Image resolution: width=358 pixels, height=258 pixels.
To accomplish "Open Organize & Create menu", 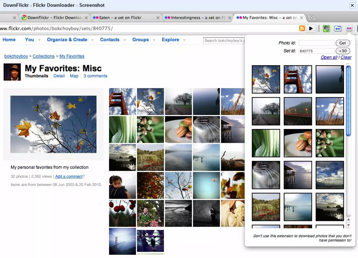I will pyautogui.click(x=67, y=39).
